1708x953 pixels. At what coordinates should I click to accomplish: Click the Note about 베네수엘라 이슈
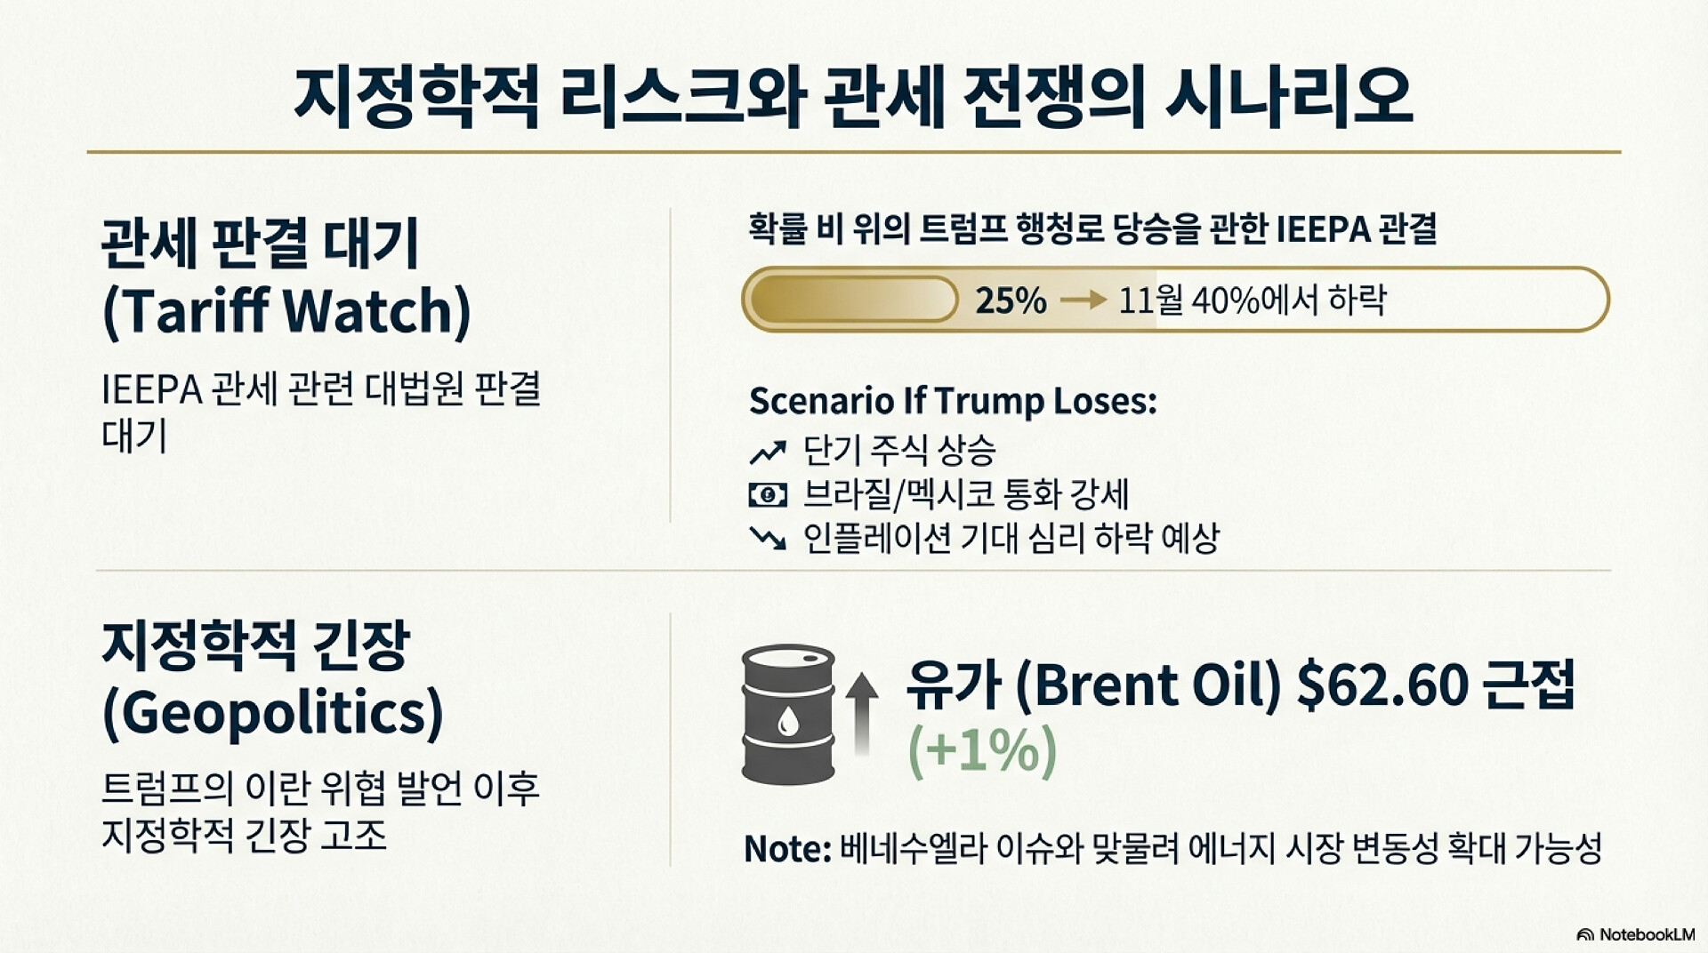(1172, 848)
